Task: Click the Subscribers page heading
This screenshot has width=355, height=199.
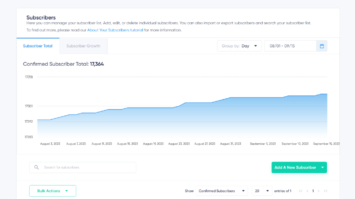Action: click(x=41, y=18)
